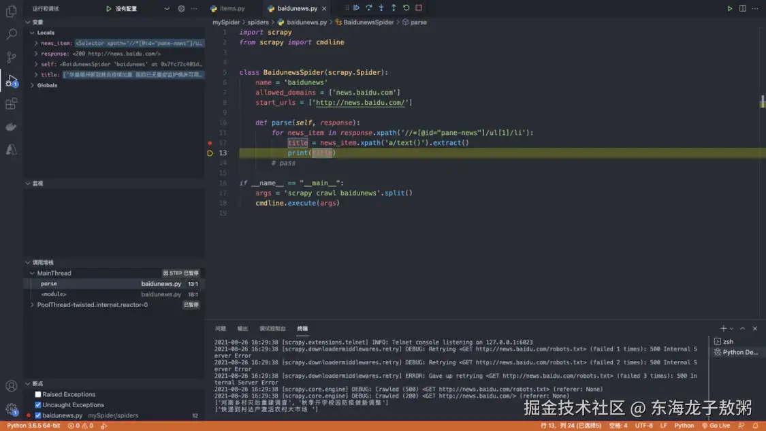Open launch.json via gear icon
The width and height of the screenshot is (766, 431).
(x=181, y=8)
